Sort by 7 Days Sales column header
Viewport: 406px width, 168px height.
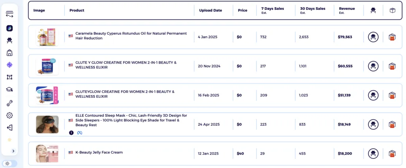(x=272, y=8)
